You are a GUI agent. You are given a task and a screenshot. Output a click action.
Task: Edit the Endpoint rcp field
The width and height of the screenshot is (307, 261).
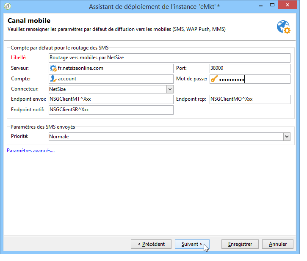click(x=250, y=99)
